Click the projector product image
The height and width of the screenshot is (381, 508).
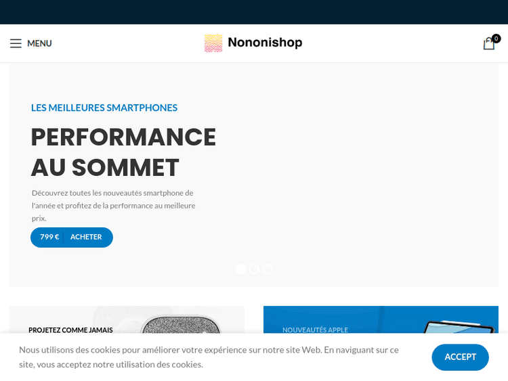pyautogui.click(x=181, y=323)
